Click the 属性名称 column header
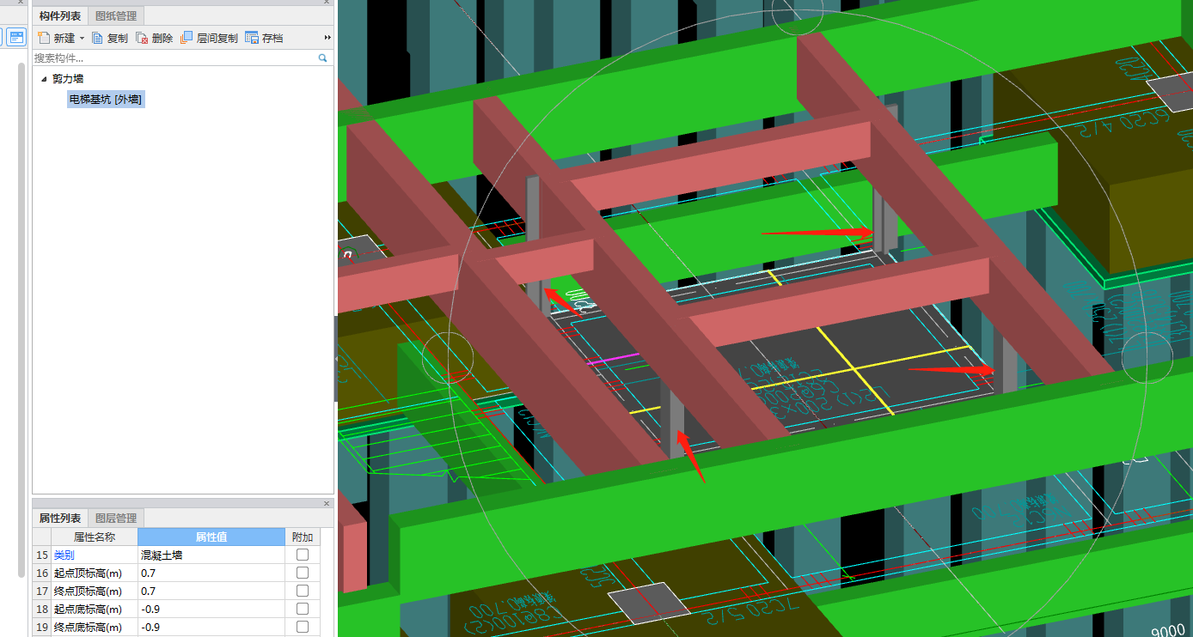 pyautogui.click(x=95, y=537)
